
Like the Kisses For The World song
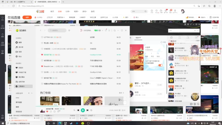click(42, 84)
